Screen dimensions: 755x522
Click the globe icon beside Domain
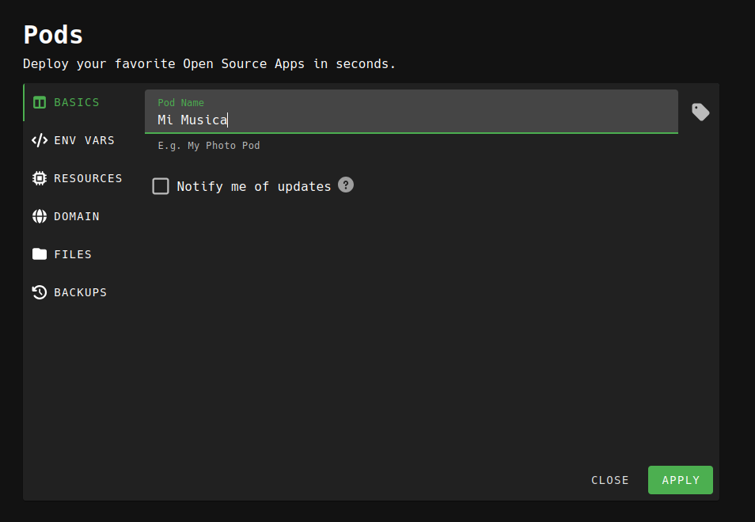coord(40,216)
